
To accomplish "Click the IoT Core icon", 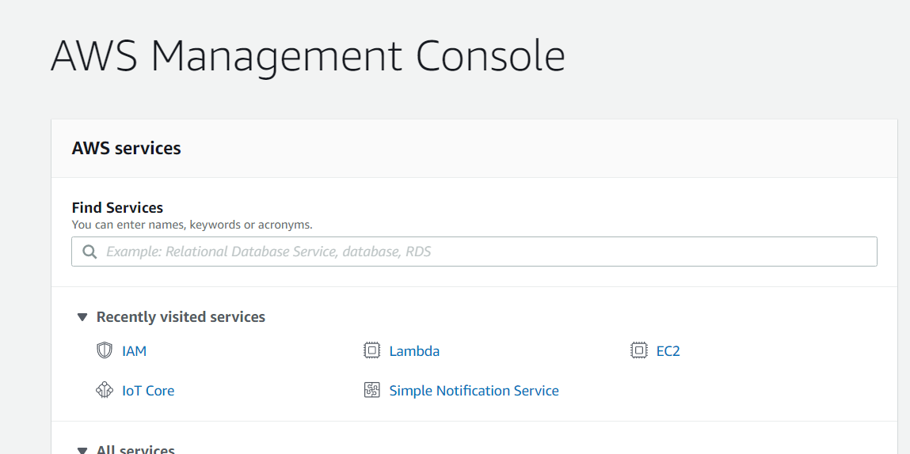I will click(x=105, y=390).
